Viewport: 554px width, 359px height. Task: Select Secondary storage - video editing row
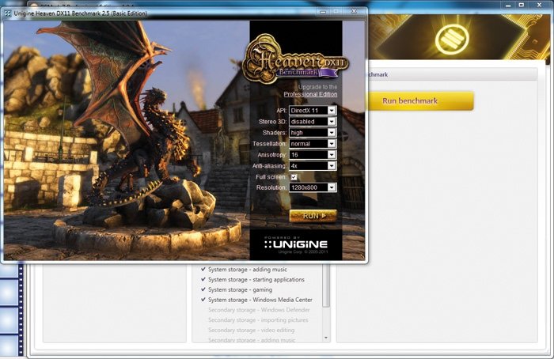pyautogui.click(x=251, y=330)
